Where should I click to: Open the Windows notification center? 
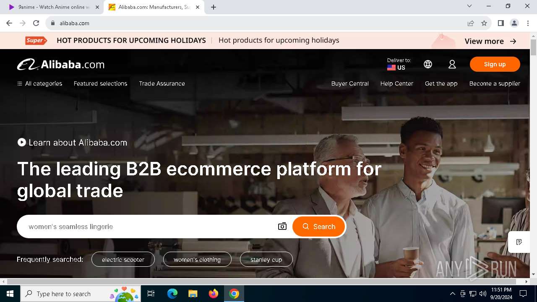tap(523, 294)
